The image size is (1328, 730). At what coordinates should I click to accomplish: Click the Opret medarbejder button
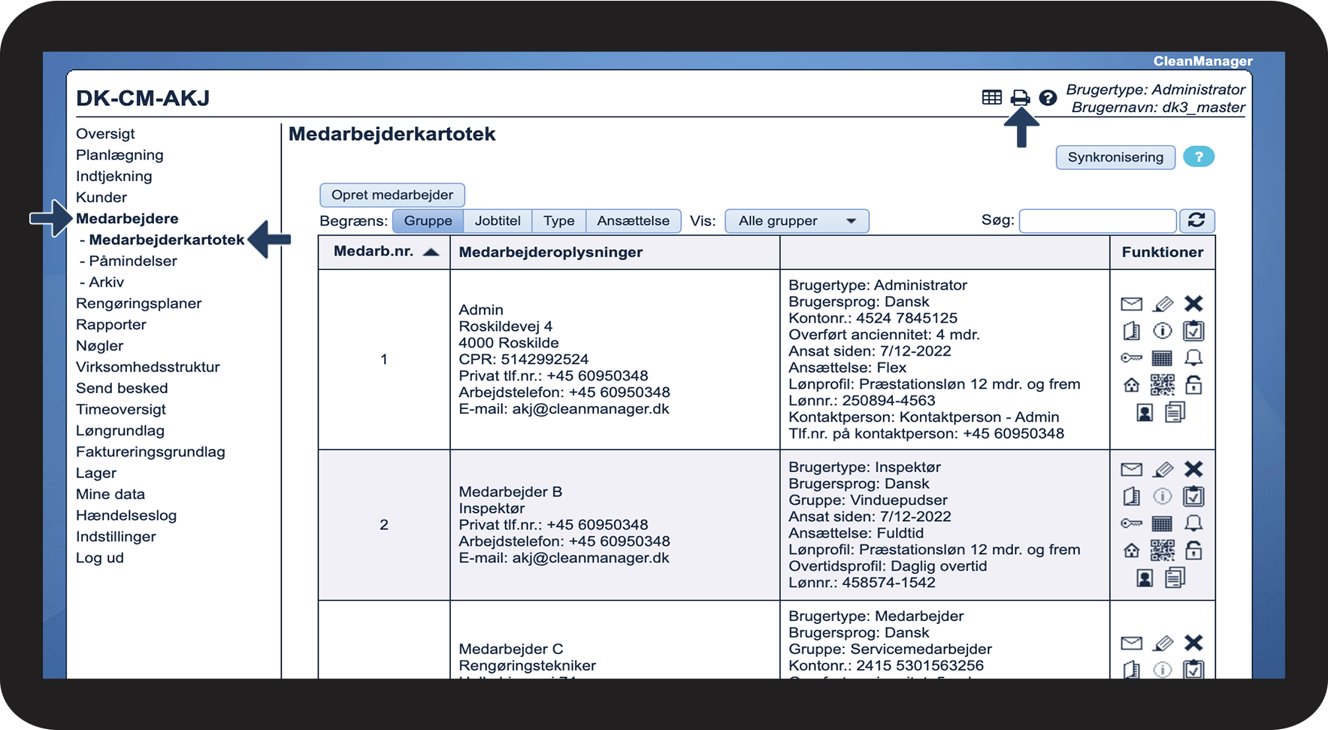(392, 195)
